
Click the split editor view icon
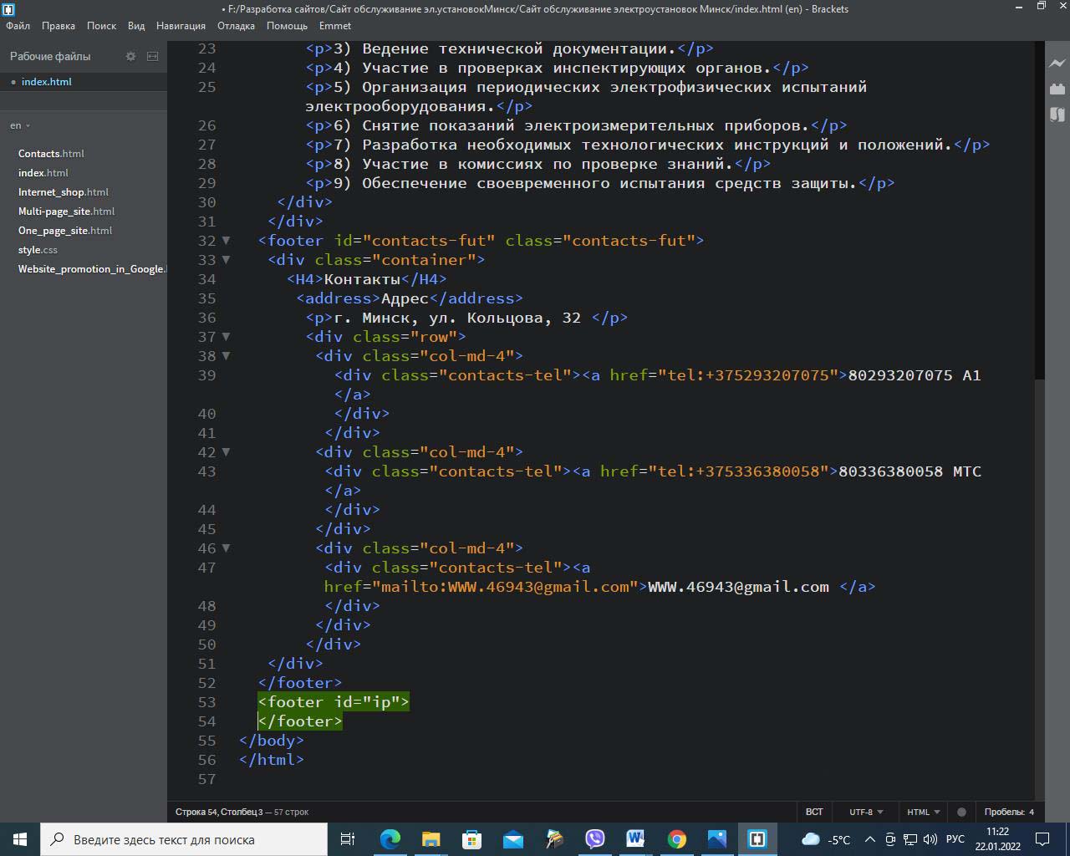coord(152,56)
